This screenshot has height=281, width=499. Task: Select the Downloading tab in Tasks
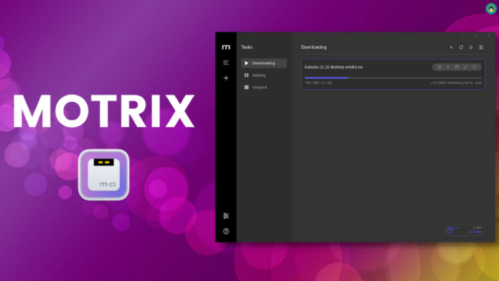[263, 63]
